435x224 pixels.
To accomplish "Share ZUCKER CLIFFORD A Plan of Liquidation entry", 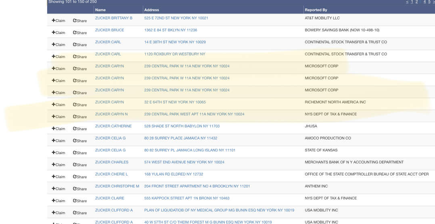I will point(80,212).
